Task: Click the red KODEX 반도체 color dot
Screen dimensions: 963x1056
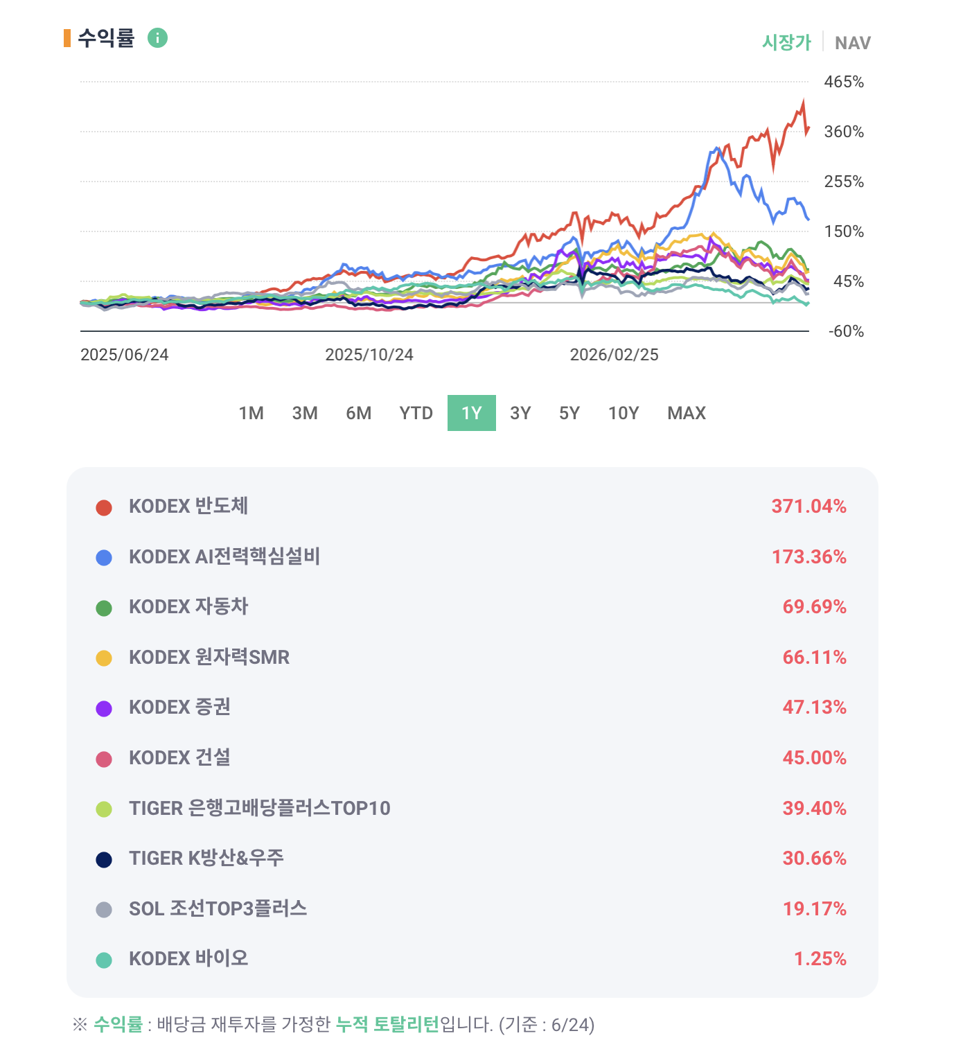Action: click(x=104, y=508)
